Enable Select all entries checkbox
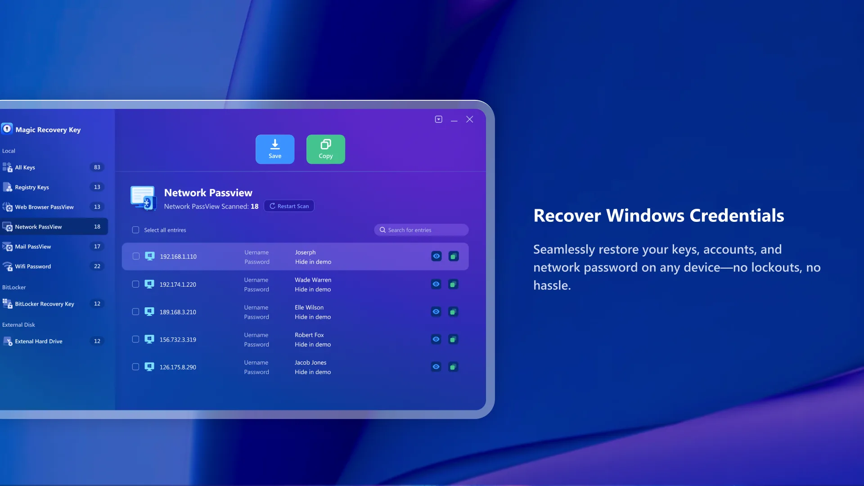This screenshot has height=486, width=864. (x=135, y=230)
